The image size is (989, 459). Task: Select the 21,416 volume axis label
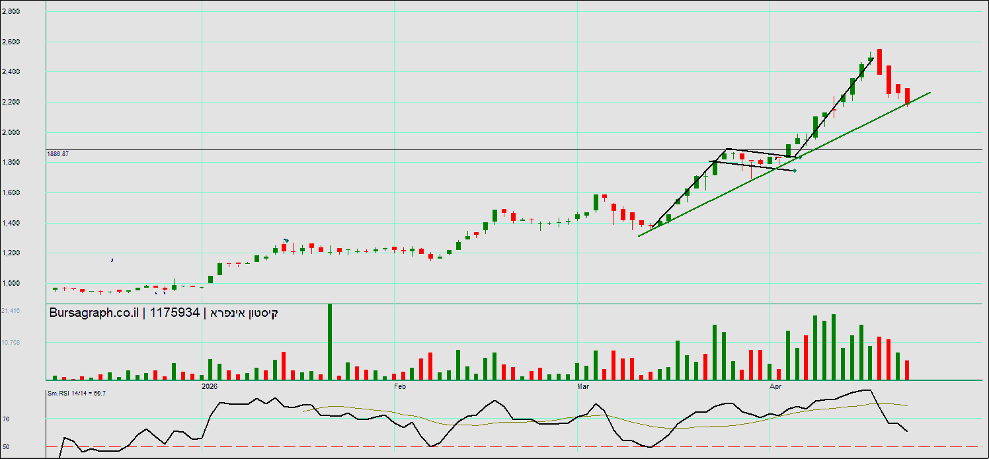pyautogui.click(x=11, y=310)
